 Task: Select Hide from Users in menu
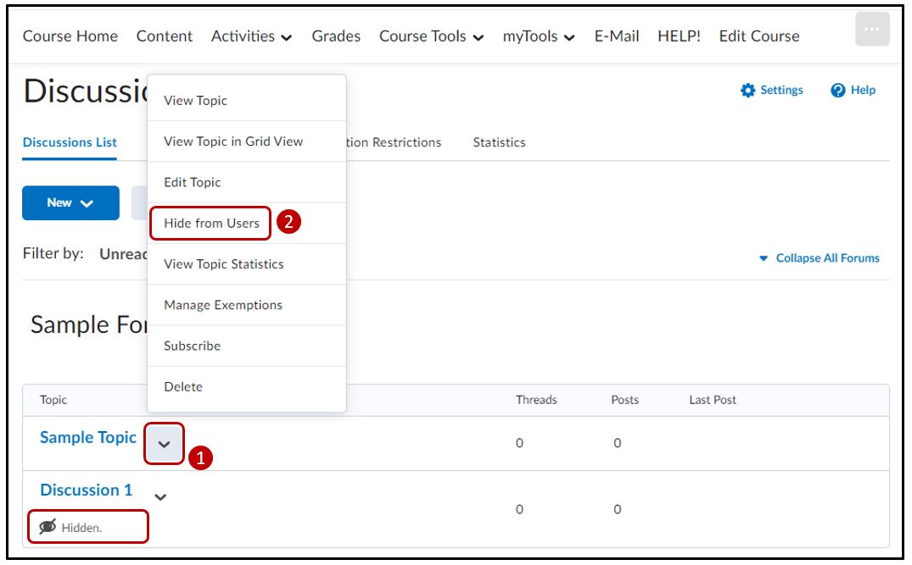(x=211, y=224)
